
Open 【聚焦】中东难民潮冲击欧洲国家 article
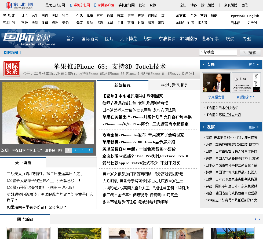[133, 96]
